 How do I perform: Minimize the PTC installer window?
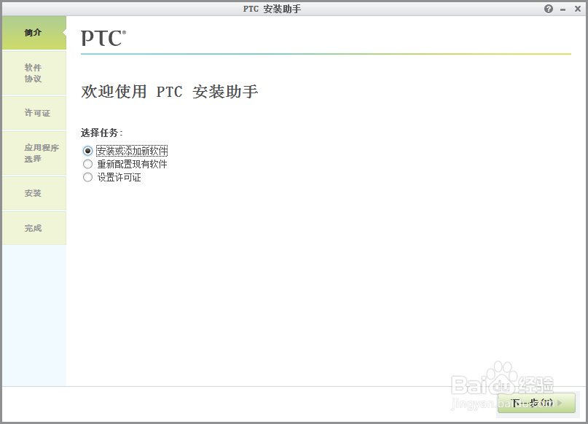[x=562, y=9]
